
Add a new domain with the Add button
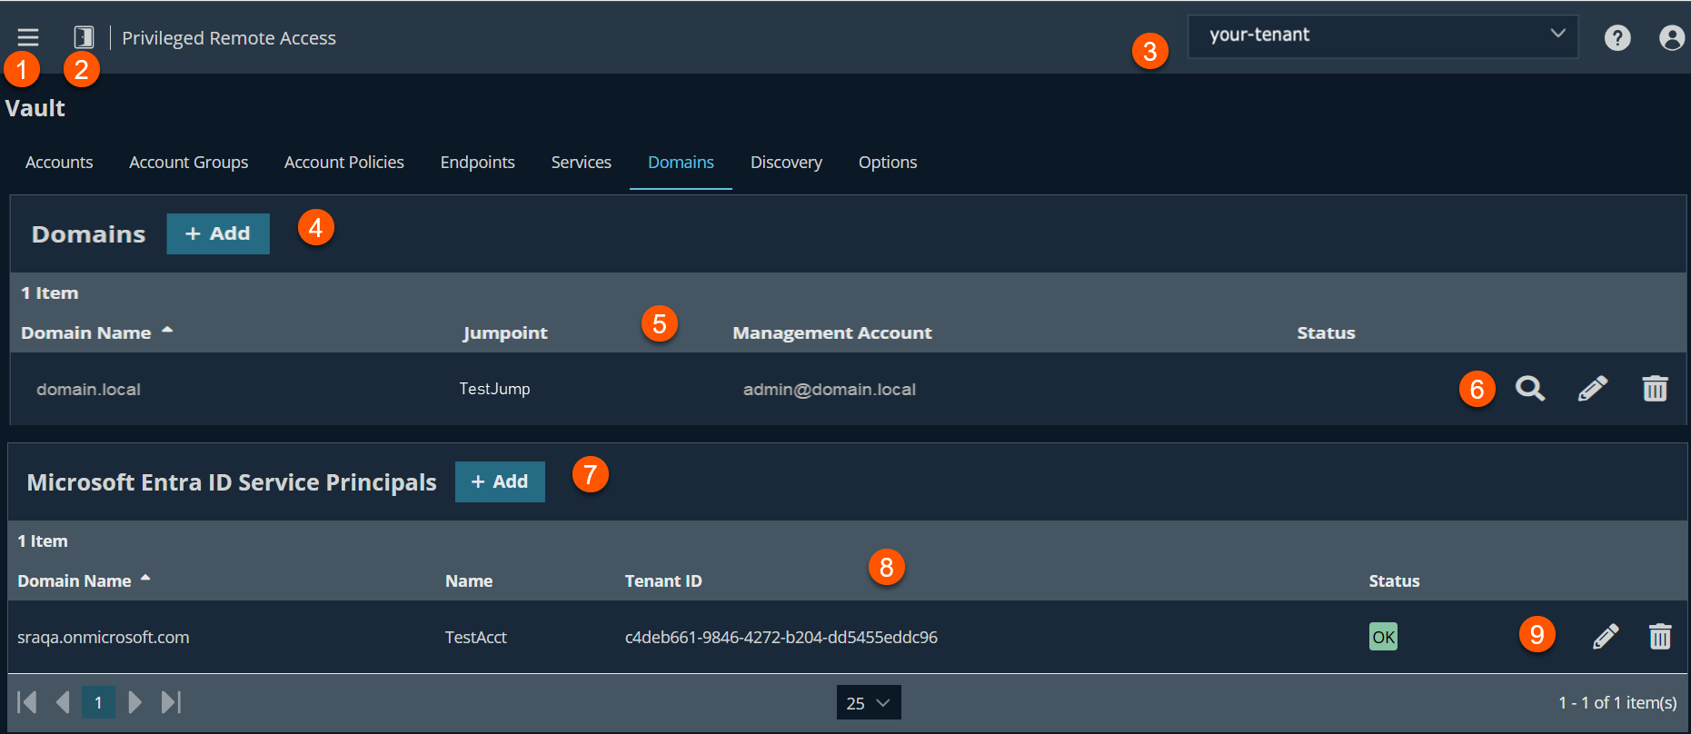click(218, 233)
